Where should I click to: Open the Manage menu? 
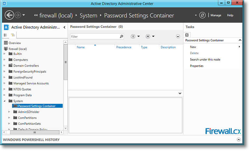tap(216, 15)
